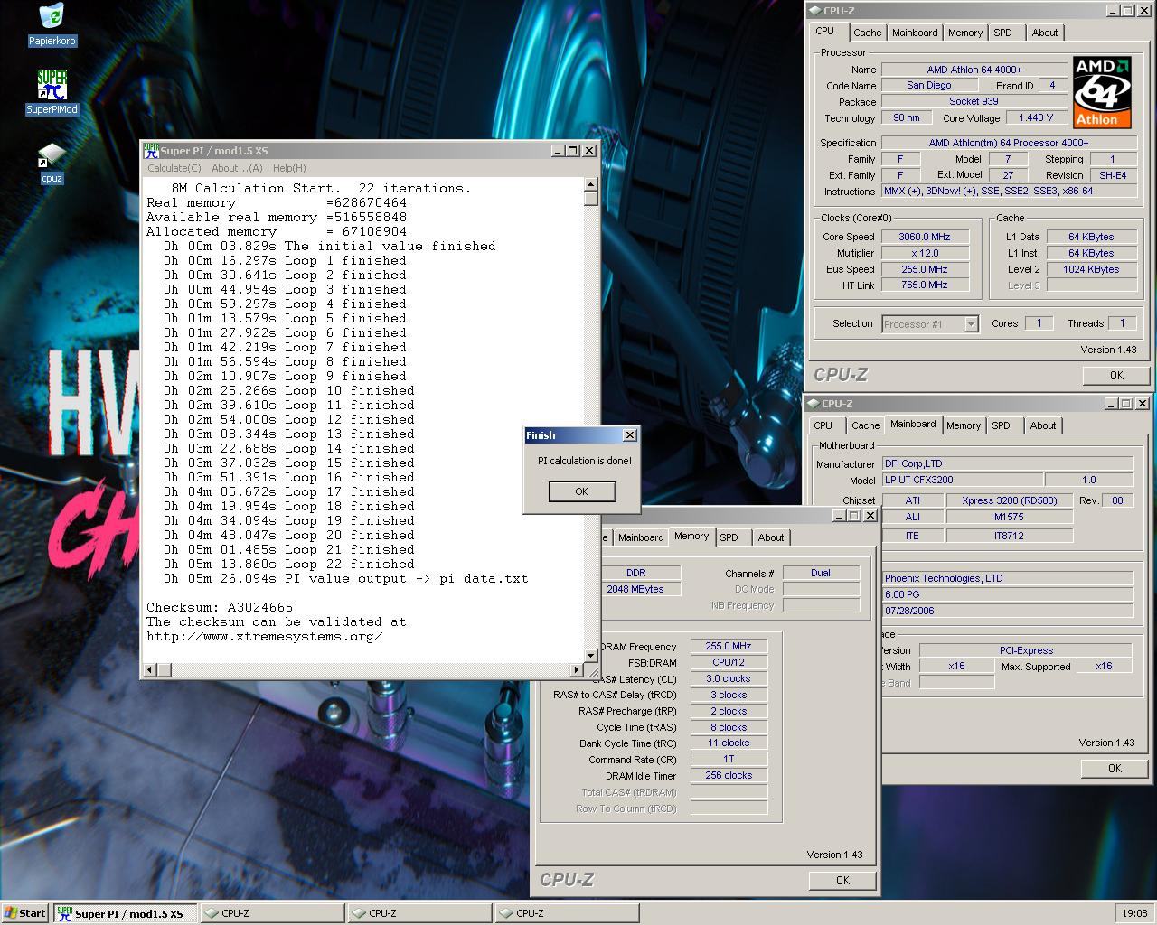This screenshot has height=925, width=1157.
Task: Activate Super PI / mod1.5 XS taskbar button
Action: 125,913
